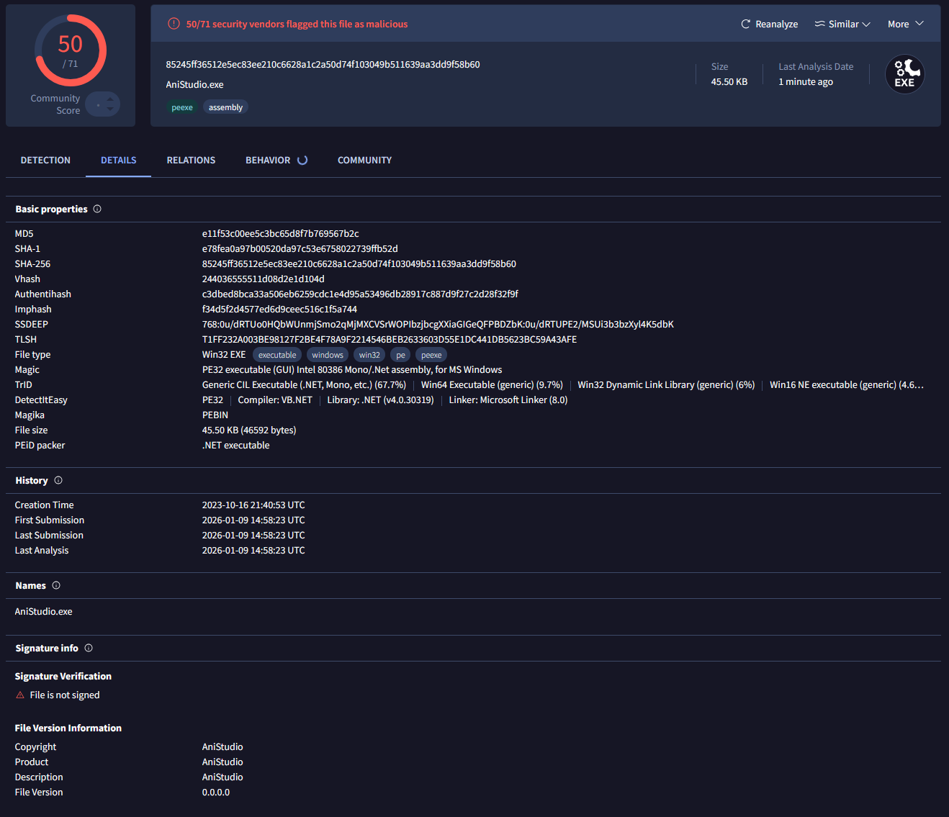Click the 45.50 KB size in header
Image resolution: width=949 pixels, height=817 pixels.
pos(729,82)
